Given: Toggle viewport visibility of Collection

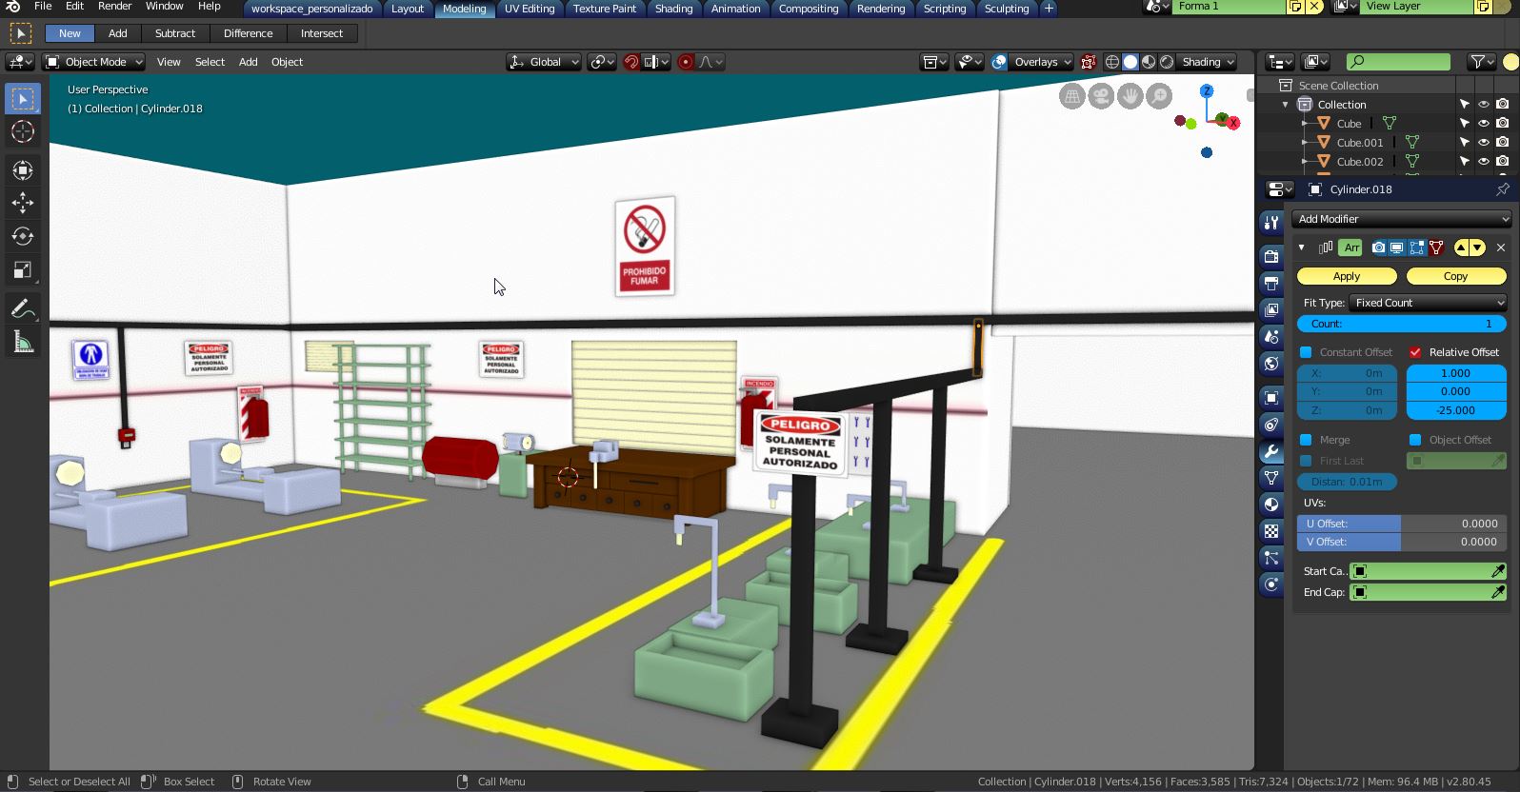Looking at the screenshot, I should [x=1484, y=105].
